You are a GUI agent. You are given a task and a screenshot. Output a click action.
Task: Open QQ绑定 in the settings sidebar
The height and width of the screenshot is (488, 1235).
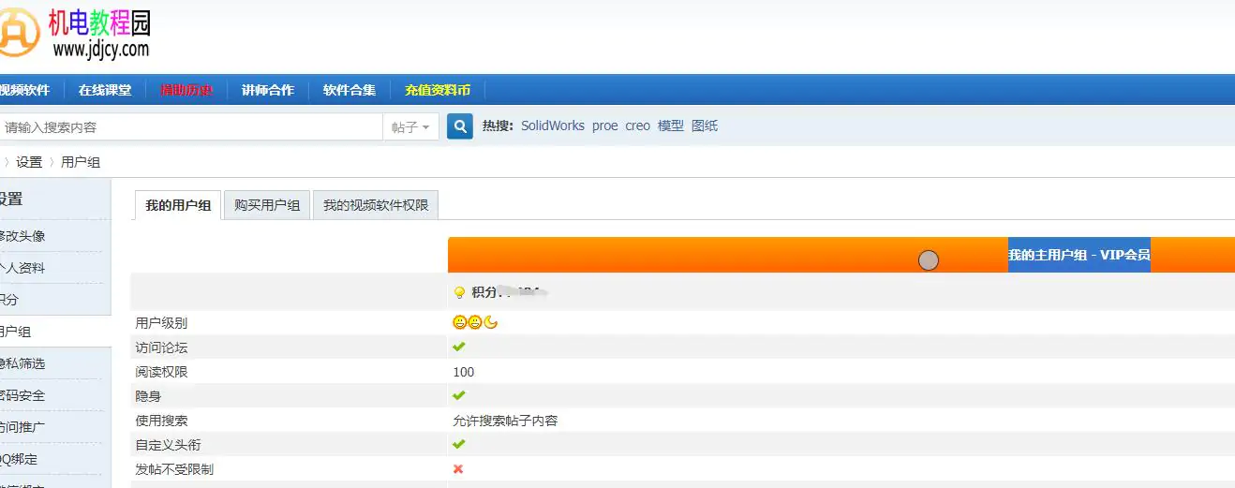[19, 459]
